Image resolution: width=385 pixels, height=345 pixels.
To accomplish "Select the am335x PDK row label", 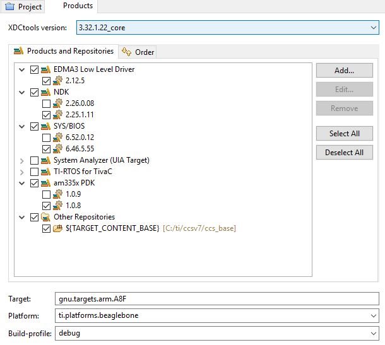I will 74,183.
